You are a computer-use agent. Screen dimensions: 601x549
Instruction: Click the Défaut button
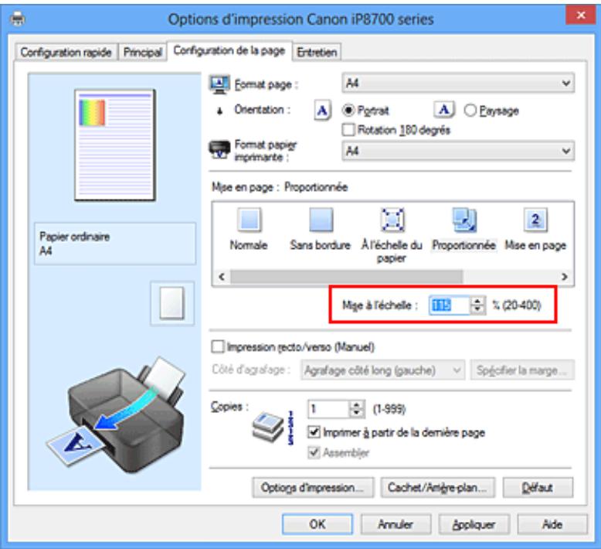pyautogui.click(x=538, y=487)
